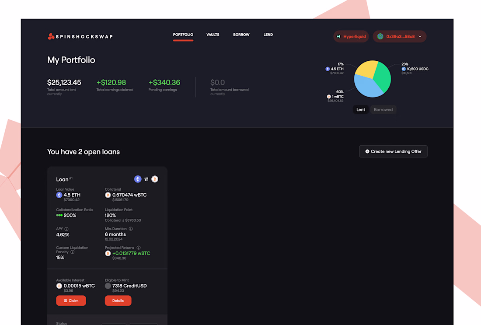Click the Min. Duration info icon

pos(131,229)
